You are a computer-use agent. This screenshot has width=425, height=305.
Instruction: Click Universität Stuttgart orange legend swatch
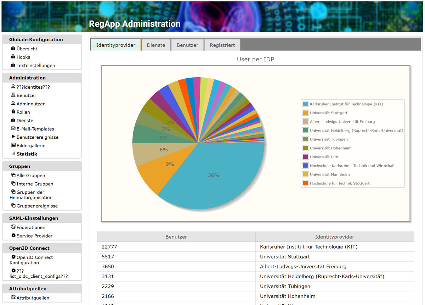305,113
